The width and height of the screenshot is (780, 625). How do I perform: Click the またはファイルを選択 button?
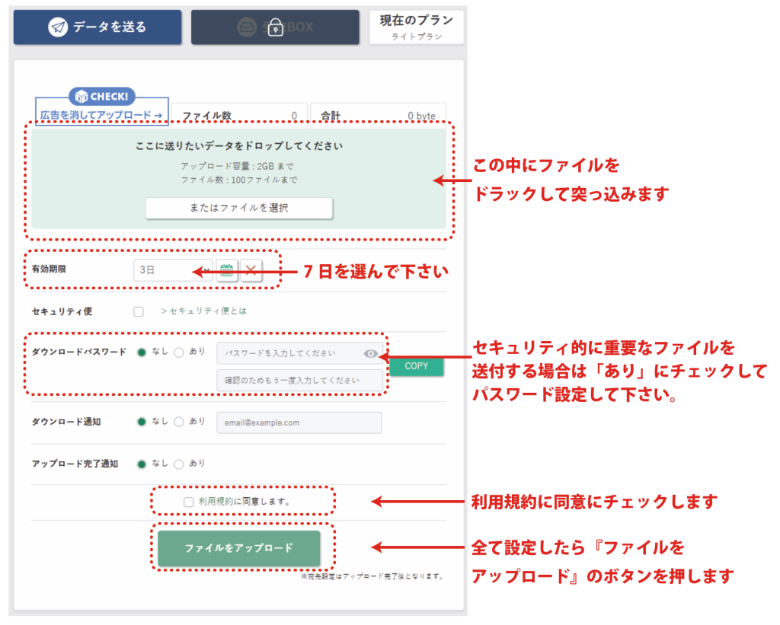click(x=239, y=208)
